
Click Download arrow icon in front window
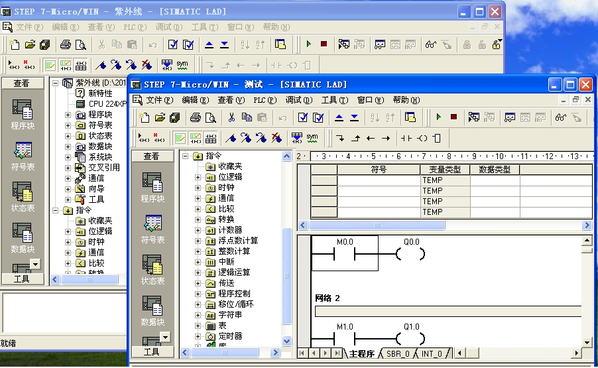pyautogui.click(x=354, y=117)
